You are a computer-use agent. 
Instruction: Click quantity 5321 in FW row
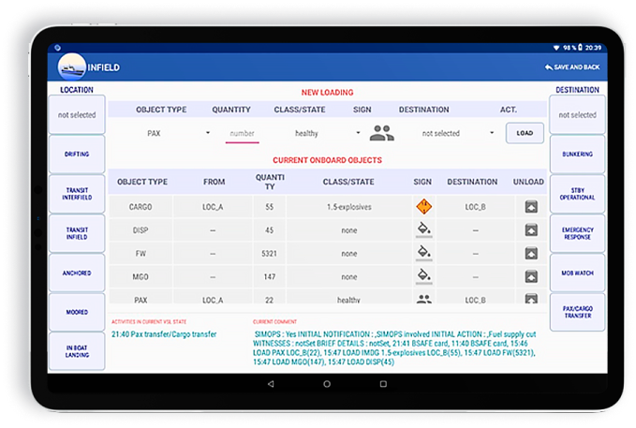(x=270, y=254)
